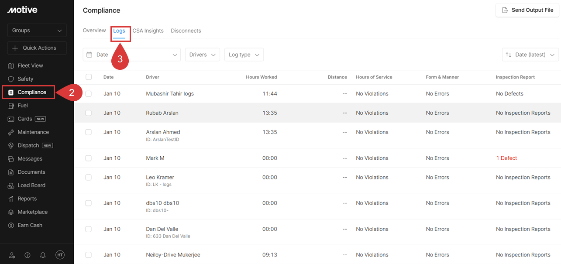Screen dimensions: 561x264
Task: Select the checkbox beside Mark M
Action: tap(89, 158)
